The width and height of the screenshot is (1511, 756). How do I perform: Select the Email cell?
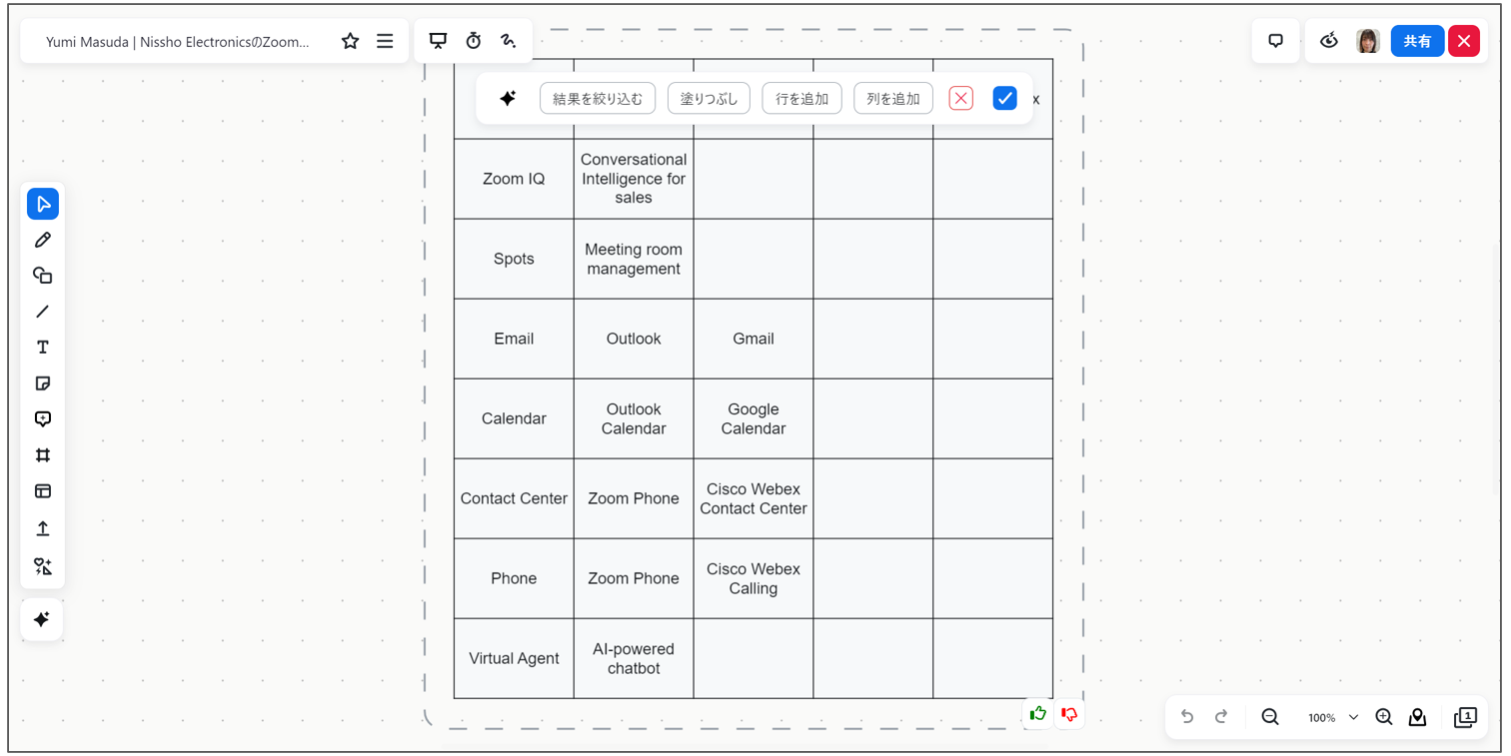(x=514, y=339)
